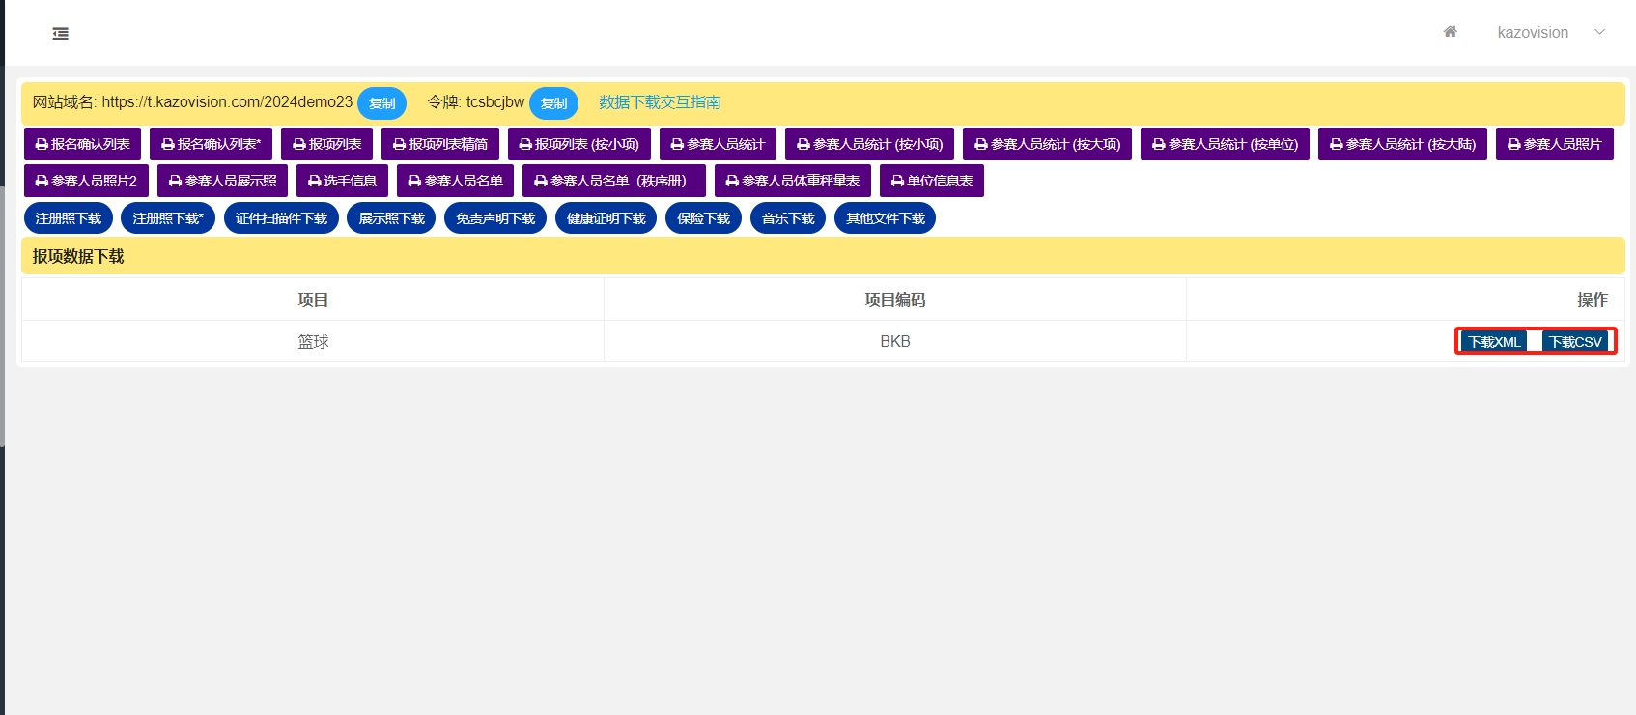
Task: Open the 数据下载交互指南 link
Action: (x=660, y=102)
